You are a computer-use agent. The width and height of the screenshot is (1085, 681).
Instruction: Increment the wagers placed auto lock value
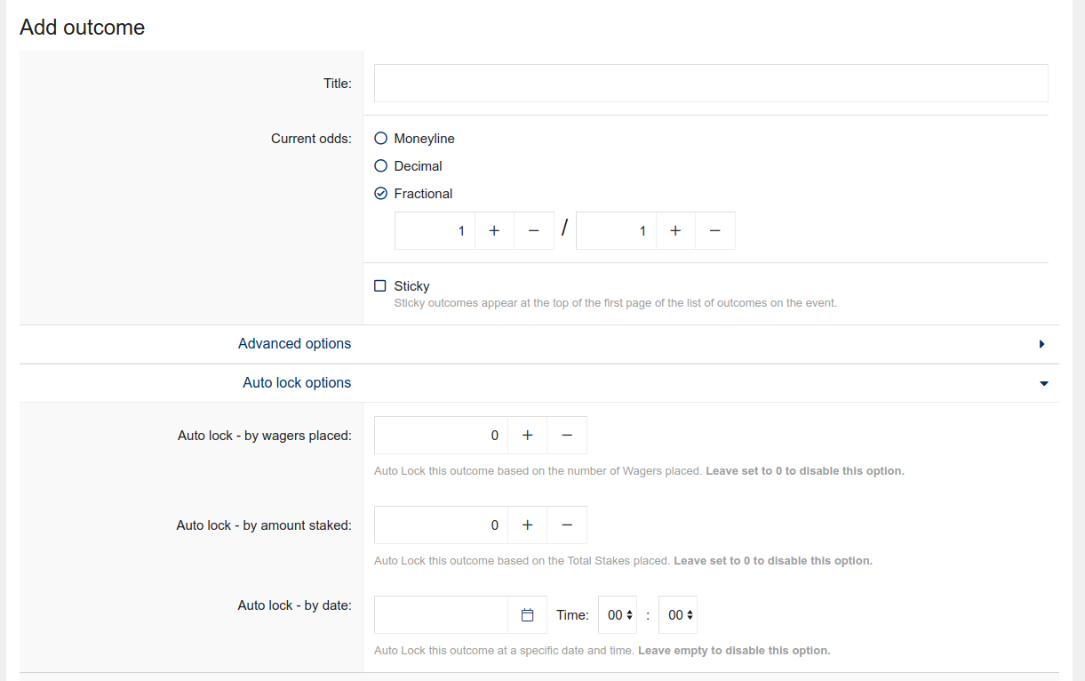point(527,436)
